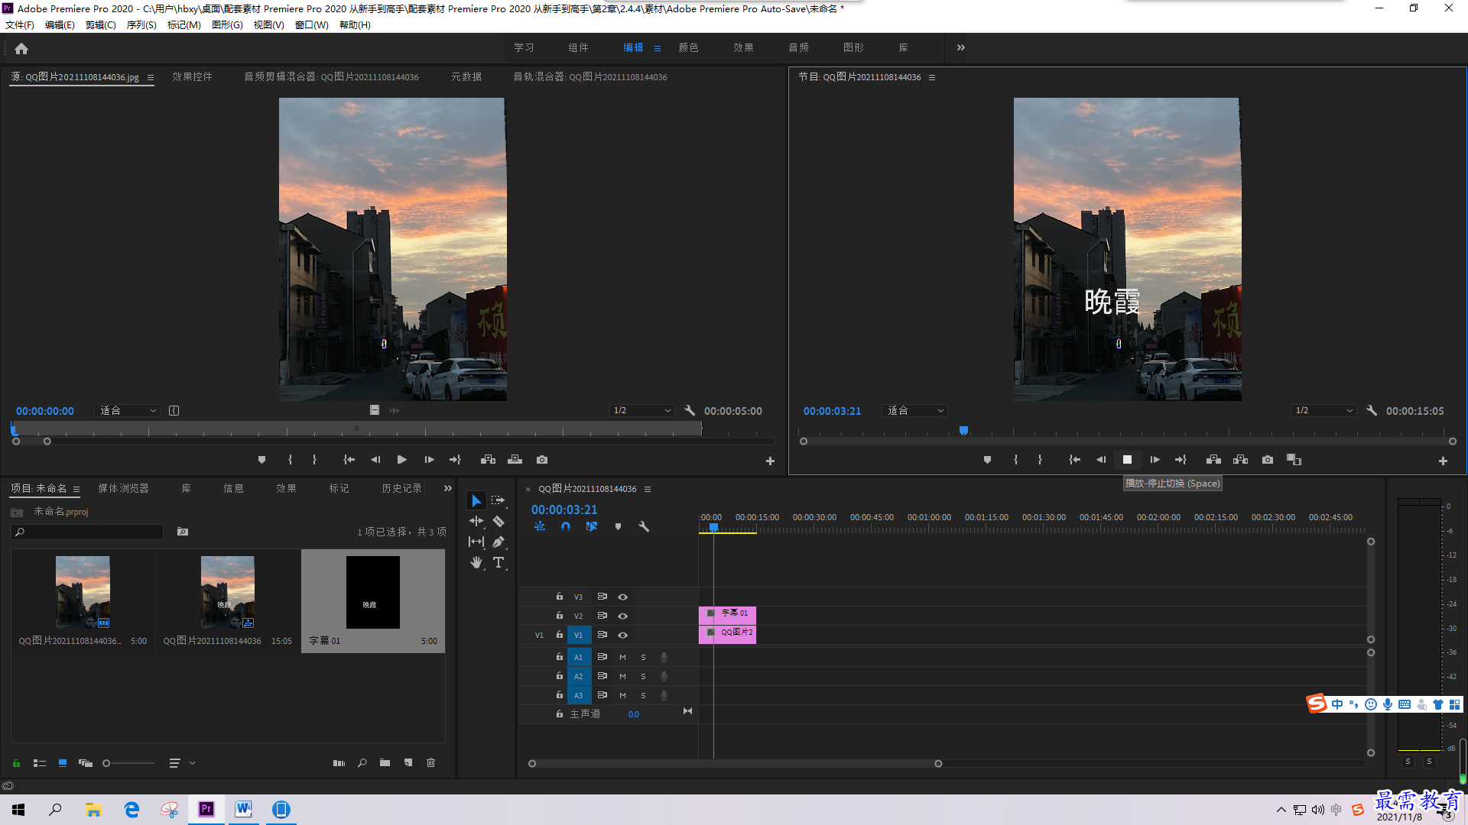The width and height of the screenshot is (1468, 825).
Task: Click Overwrite button in Source monitor
Action: (x=515, y=460)
